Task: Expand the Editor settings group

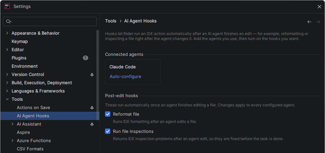Action: pyautogui.click(x=7, y=50)
